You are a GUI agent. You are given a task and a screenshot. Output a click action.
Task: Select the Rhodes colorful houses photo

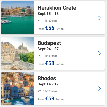18,89
